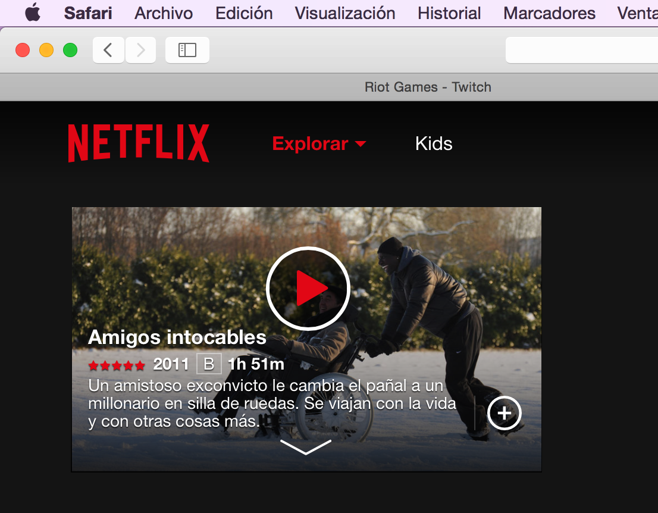Screen dimensions: 658x513
Task: Select the Riot Games - Twitch tab
Action: tap(428, 87)
